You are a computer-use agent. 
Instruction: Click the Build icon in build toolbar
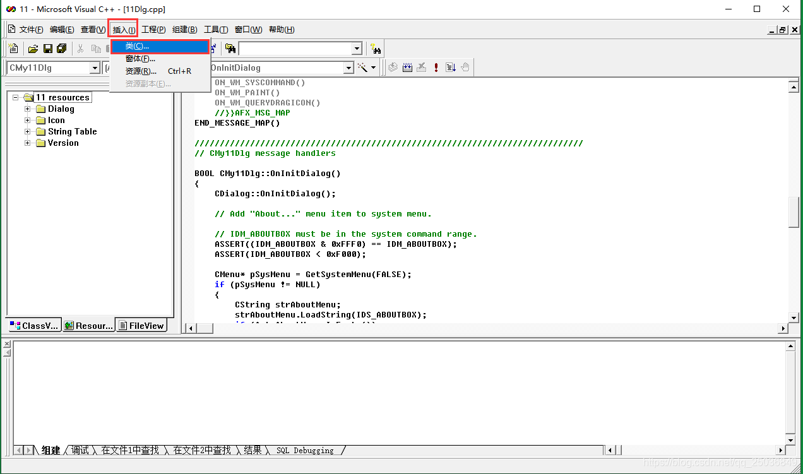coord(407,68)
